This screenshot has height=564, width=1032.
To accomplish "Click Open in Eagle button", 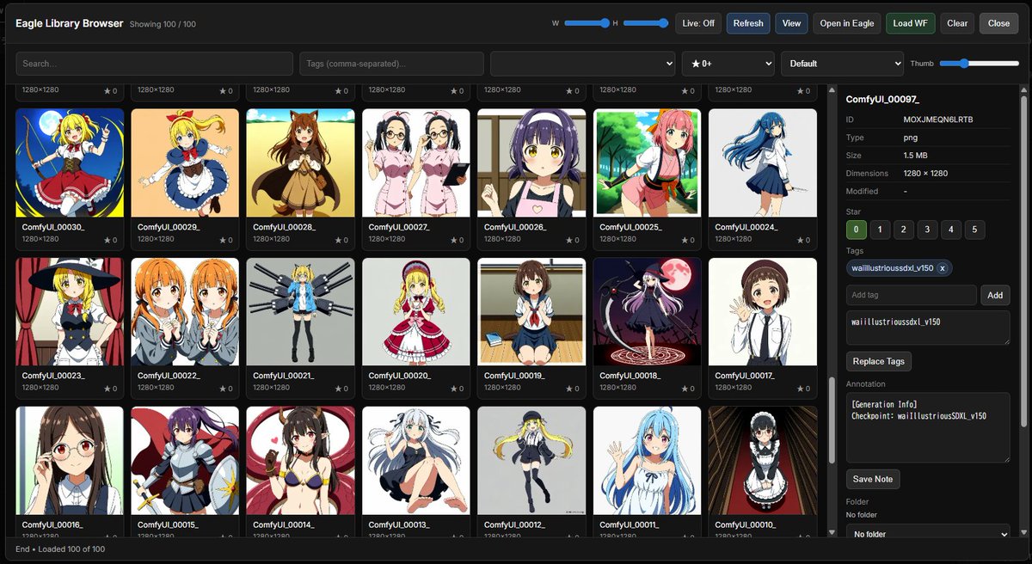I will (847, 23).
